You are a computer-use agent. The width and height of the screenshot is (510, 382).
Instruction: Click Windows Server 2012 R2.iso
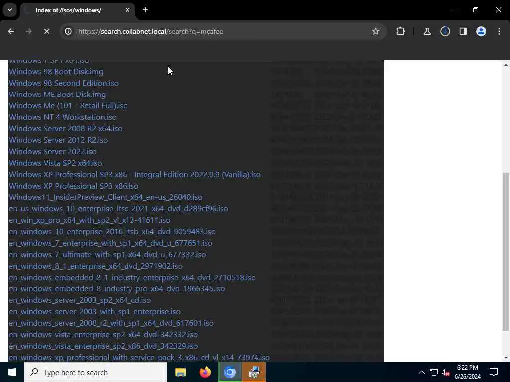pyautogui.click(x=58, y=140)
